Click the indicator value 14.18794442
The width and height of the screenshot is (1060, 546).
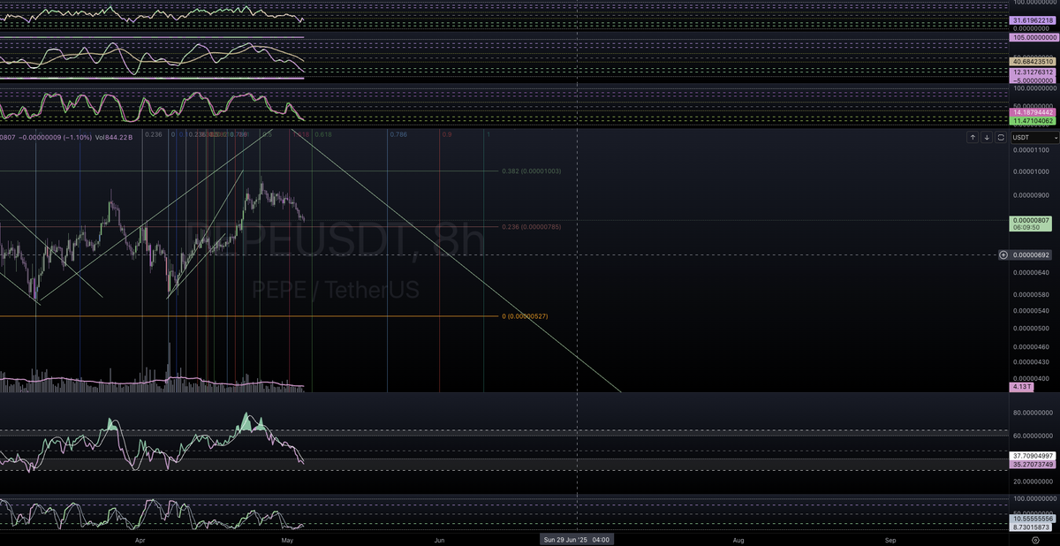coord(1033,112)
